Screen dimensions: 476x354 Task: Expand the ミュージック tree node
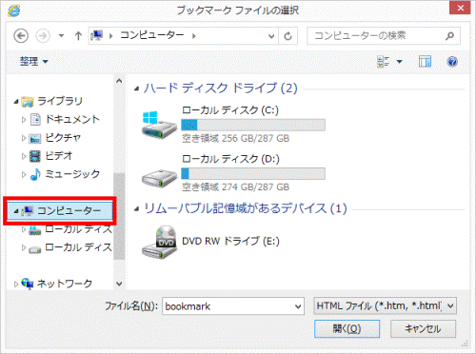tap(24, 174)
